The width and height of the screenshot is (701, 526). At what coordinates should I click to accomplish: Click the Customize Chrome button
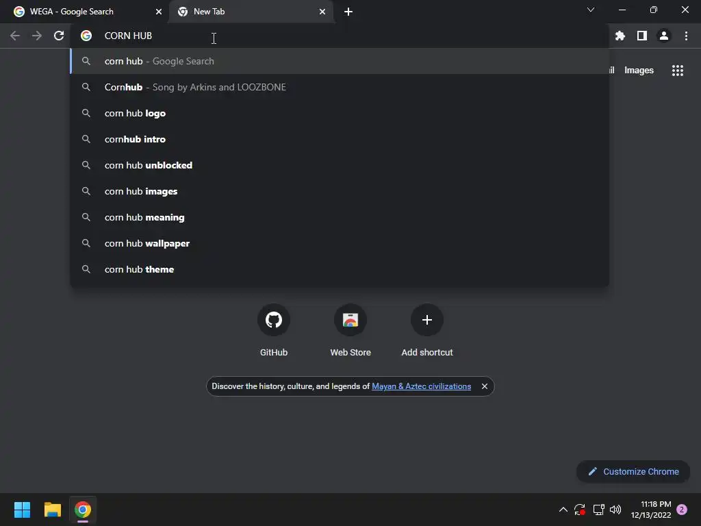click(x=633, y=471)
